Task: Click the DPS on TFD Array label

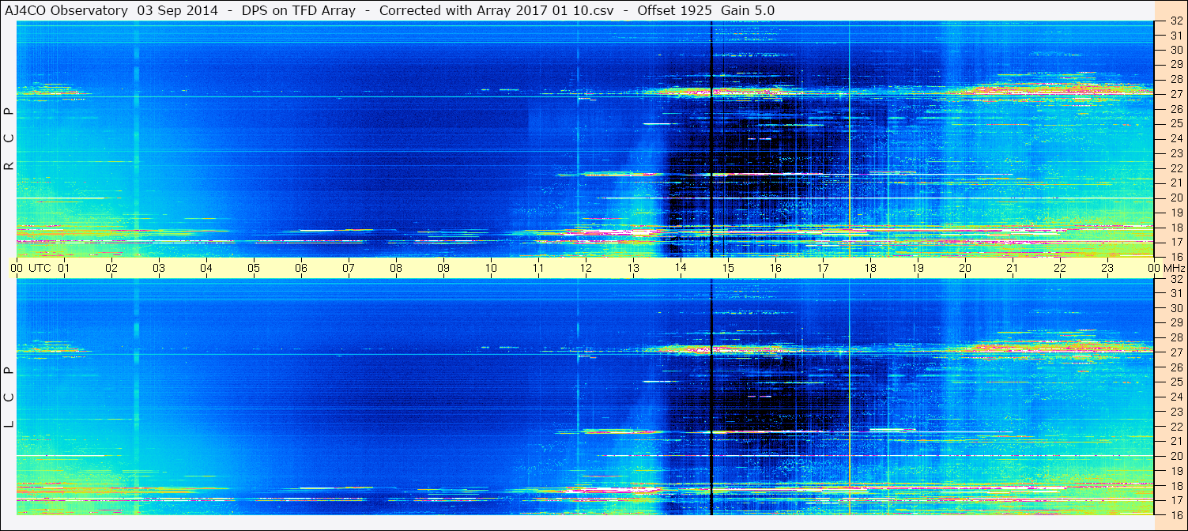Action: [x=297, y=10]
